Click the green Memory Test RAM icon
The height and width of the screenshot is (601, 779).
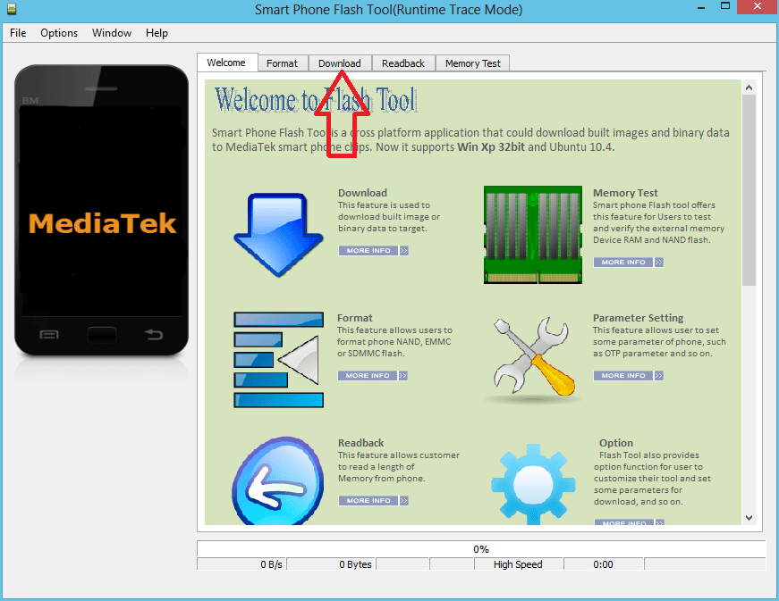pos(532,235)
